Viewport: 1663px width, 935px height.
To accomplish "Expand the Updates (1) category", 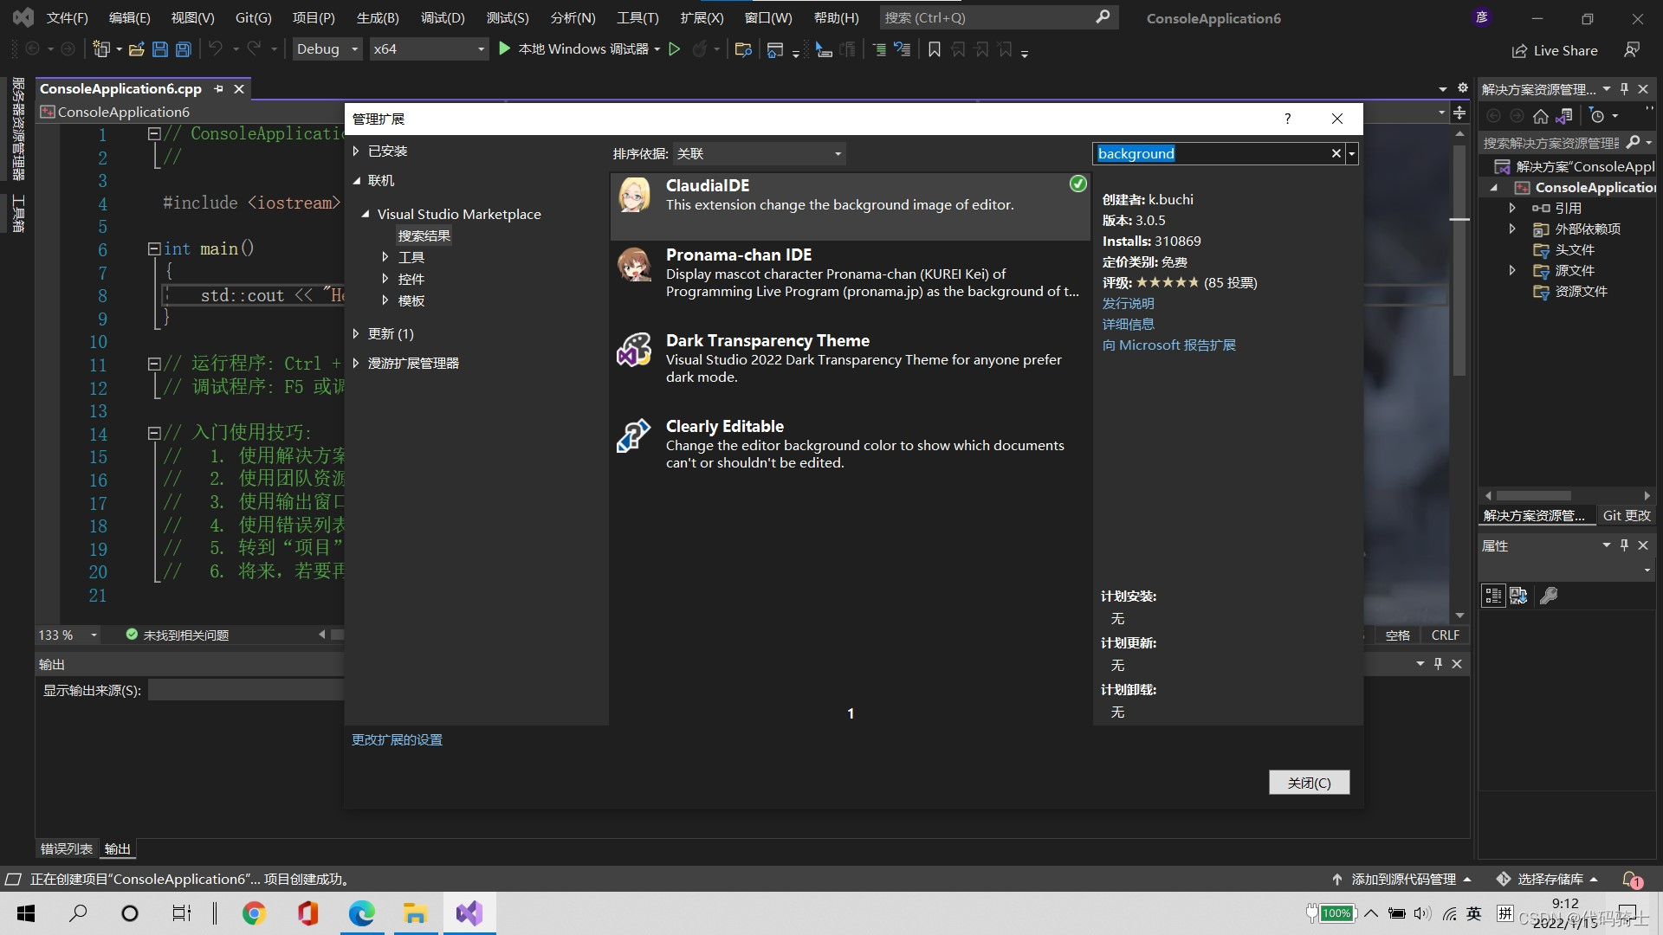I will (x=356, y=334).
